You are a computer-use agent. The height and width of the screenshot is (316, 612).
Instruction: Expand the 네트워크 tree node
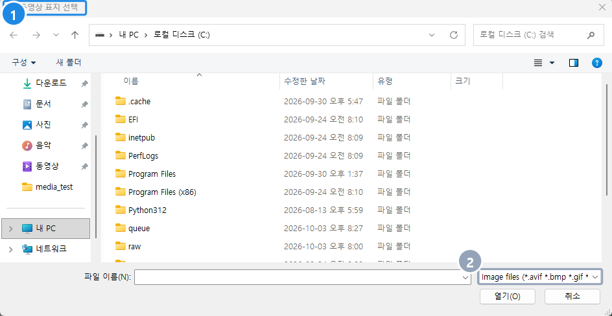pyautogui.click(x=10, y=249)
